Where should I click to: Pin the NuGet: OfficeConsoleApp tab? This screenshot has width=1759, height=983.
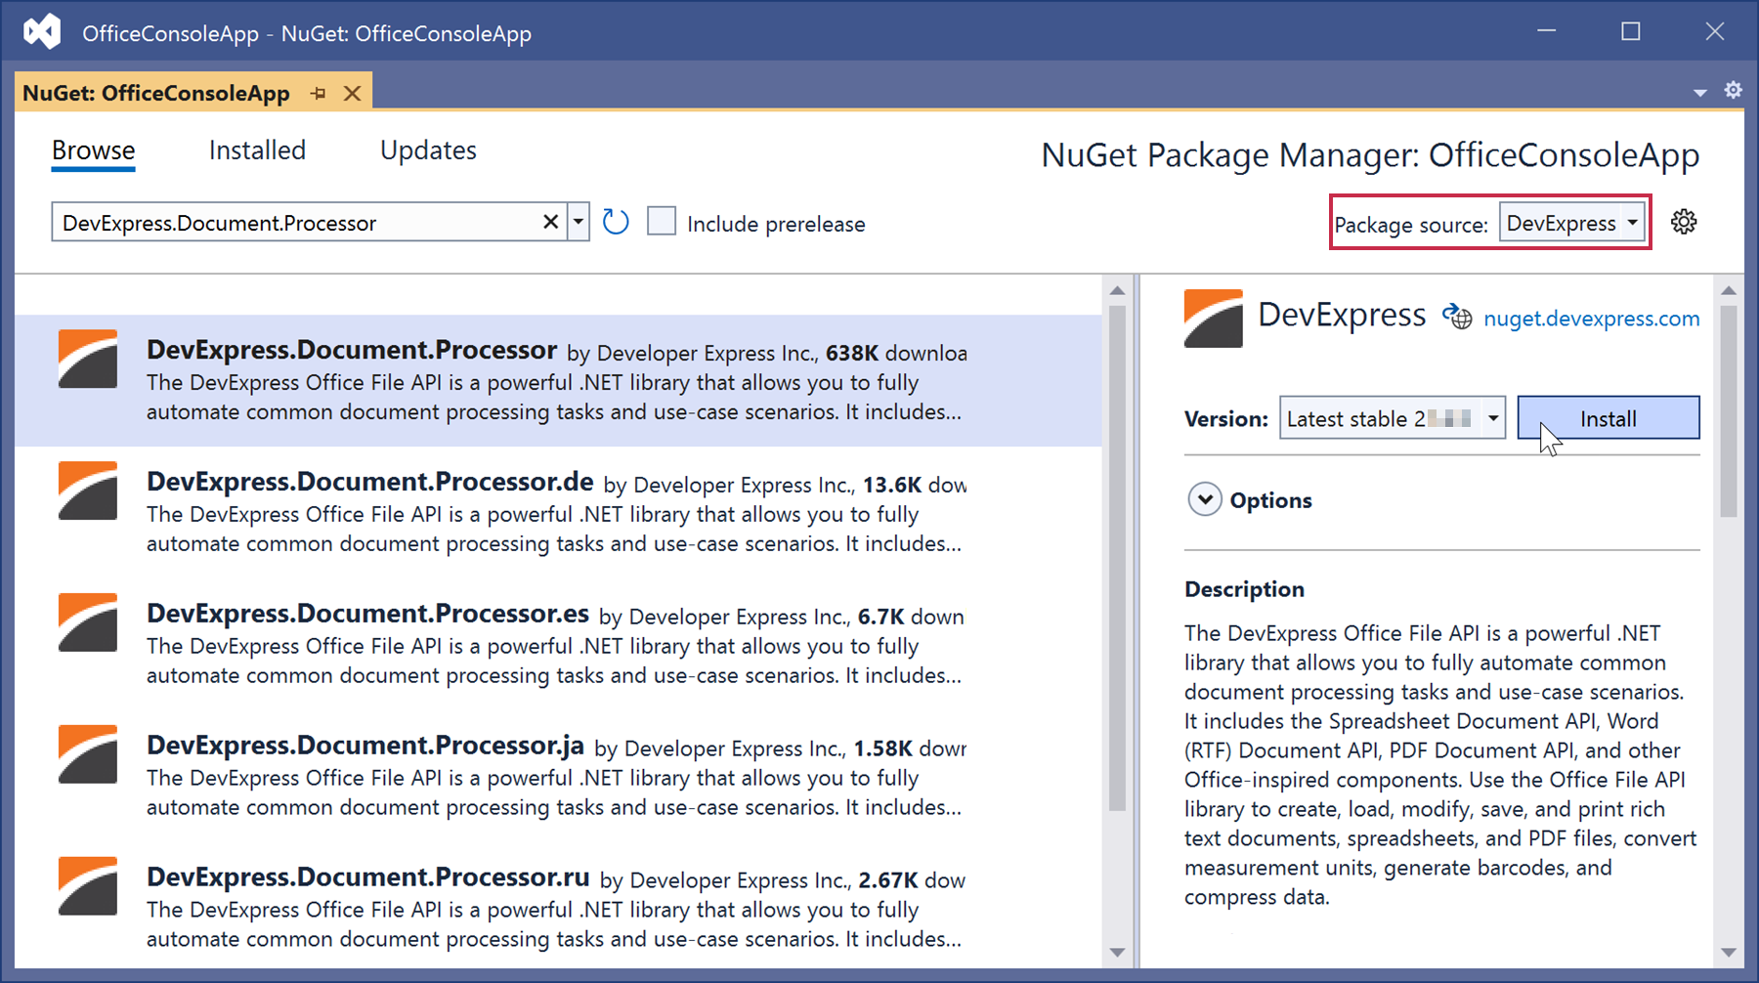(x=319, y=94)
